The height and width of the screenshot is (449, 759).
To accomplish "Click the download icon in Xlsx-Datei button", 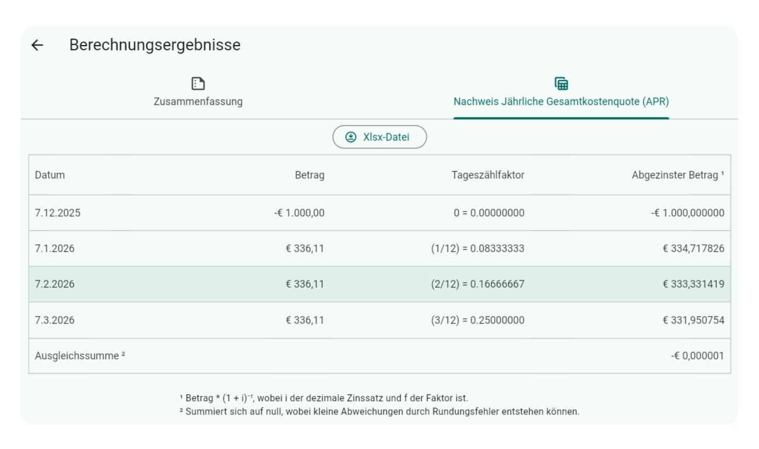I will pyautogui.click(x=350, y=137).
